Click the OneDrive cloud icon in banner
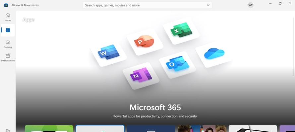 pyautogui.click(x=214, y=53)
